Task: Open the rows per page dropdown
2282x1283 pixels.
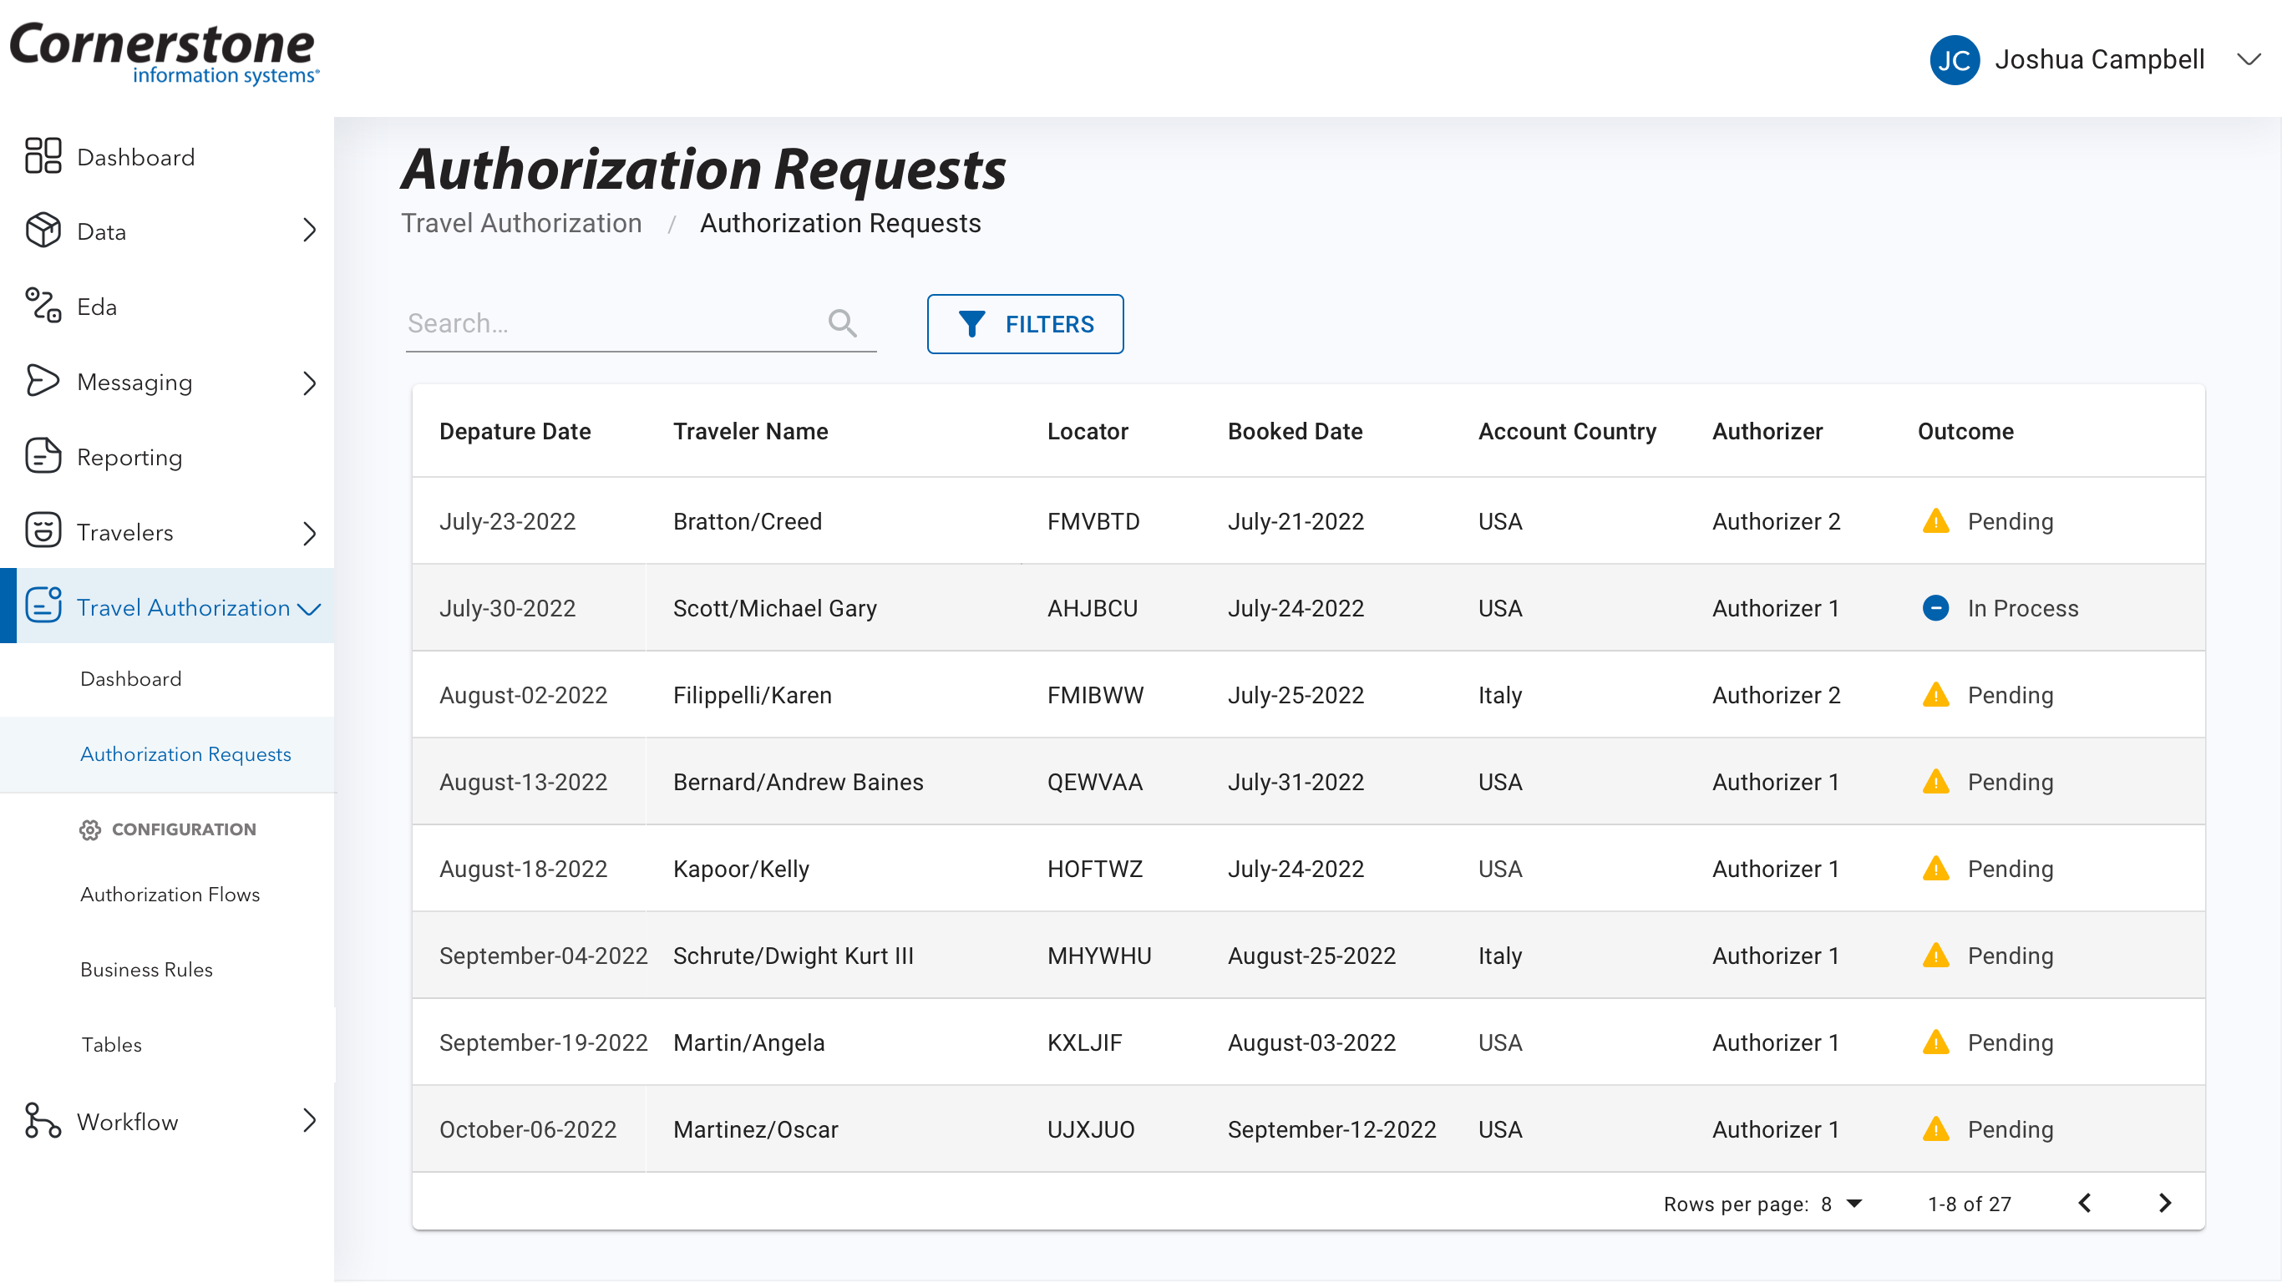Action: (x=1853, y=1204)
